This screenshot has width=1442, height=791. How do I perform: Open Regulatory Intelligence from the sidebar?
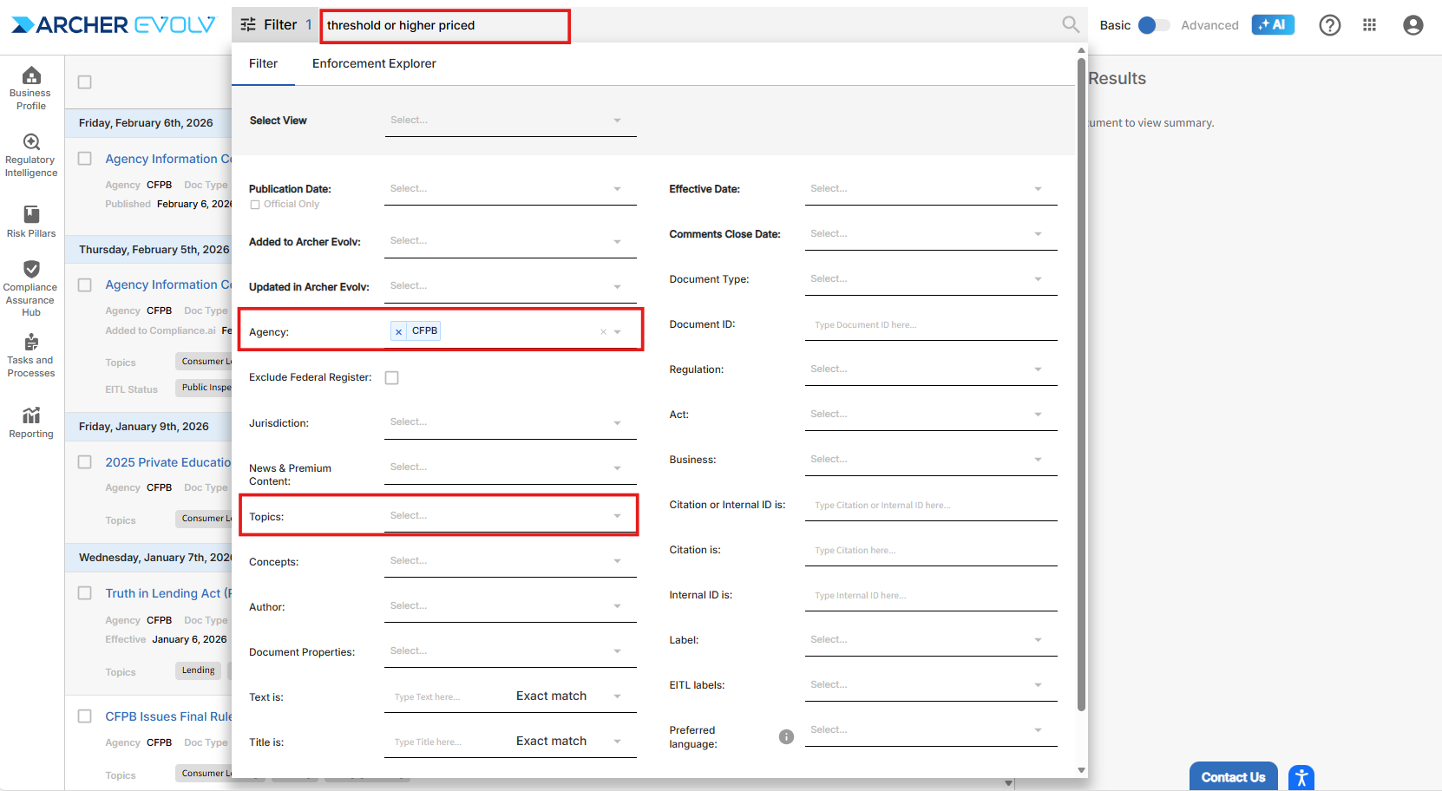click(31, 155)
